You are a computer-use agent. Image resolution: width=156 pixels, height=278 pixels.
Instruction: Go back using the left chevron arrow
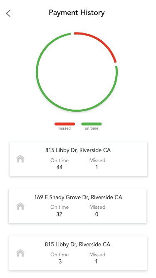click(8, 13)
